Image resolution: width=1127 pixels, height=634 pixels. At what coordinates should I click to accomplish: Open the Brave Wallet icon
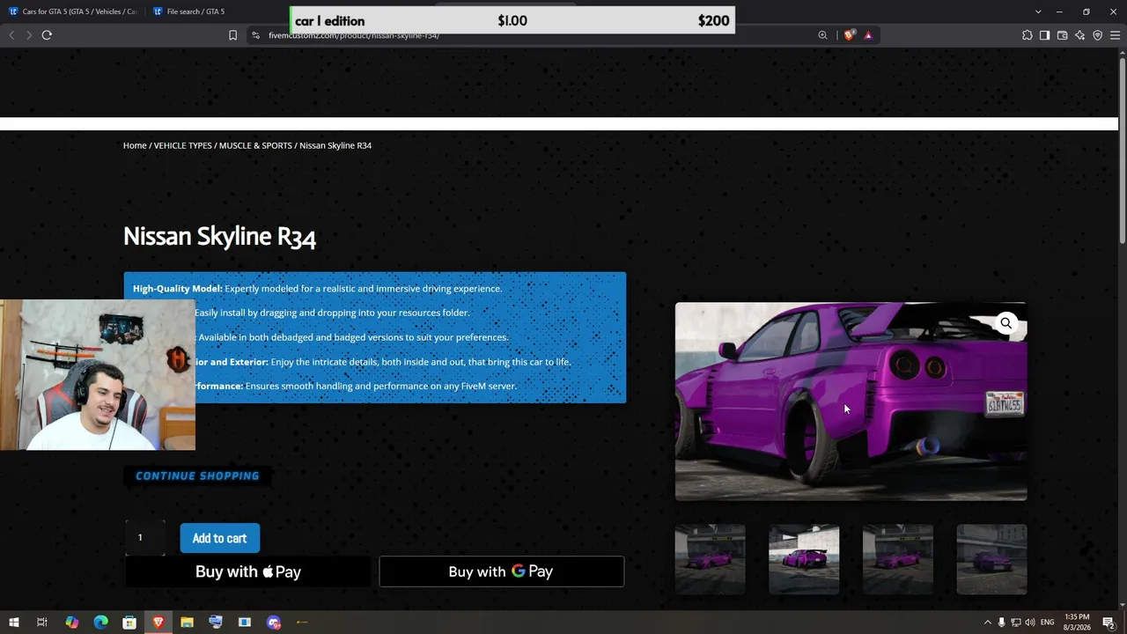(1062, 35)
